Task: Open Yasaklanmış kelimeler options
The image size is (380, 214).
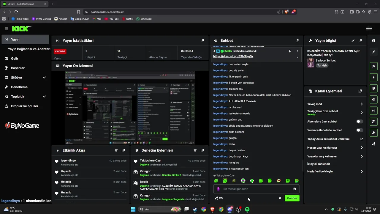Action: coord(362,156)
